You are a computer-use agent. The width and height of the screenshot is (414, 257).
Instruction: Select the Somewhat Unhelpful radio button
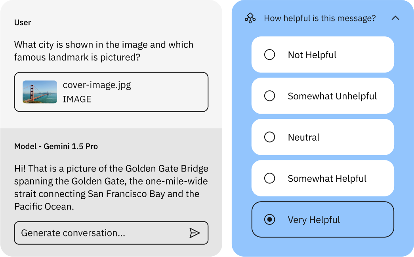(x=269, y=96)
